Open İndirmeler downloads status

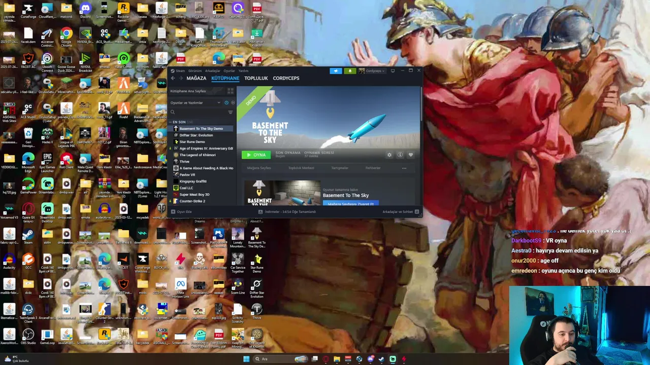(x=287, y=212)
